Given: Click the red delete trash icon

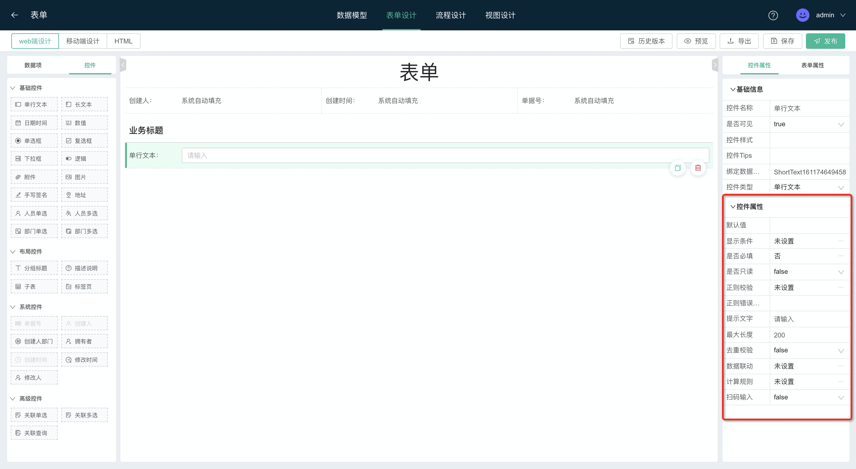Looking at the screenshot, I should (698, 168).
